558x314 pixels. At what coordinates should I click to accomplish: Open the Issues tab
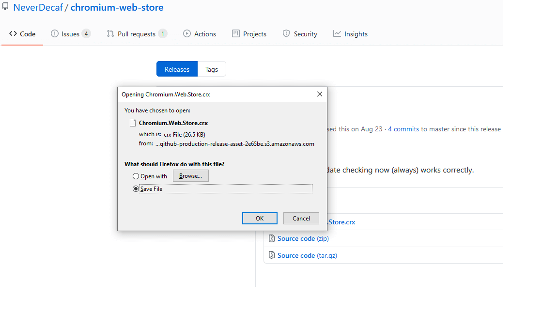(x=70, y=34)
